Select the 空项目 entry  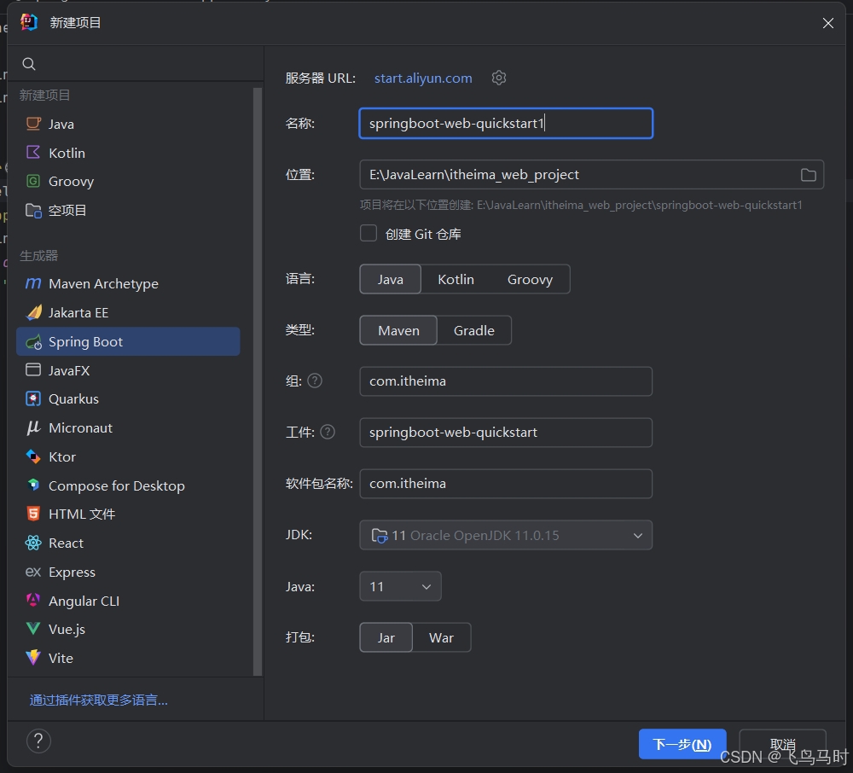tap(129, 210)
